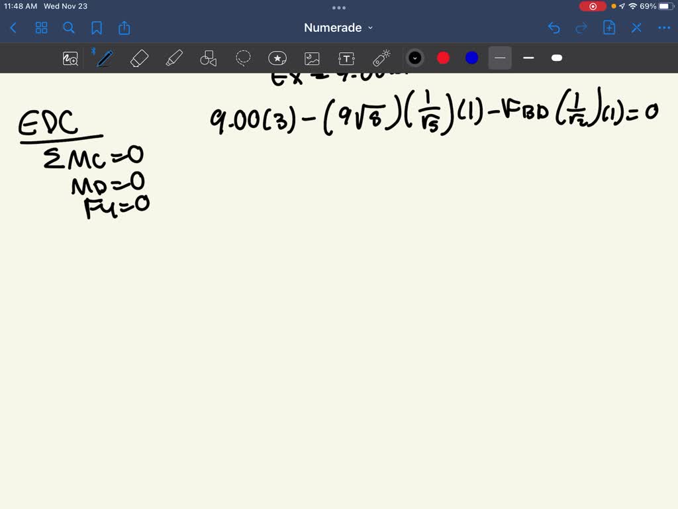Image resolution: width=678 pixels, height=509 pixels.
Task: Open the Shapes tool
Action: 209,58
